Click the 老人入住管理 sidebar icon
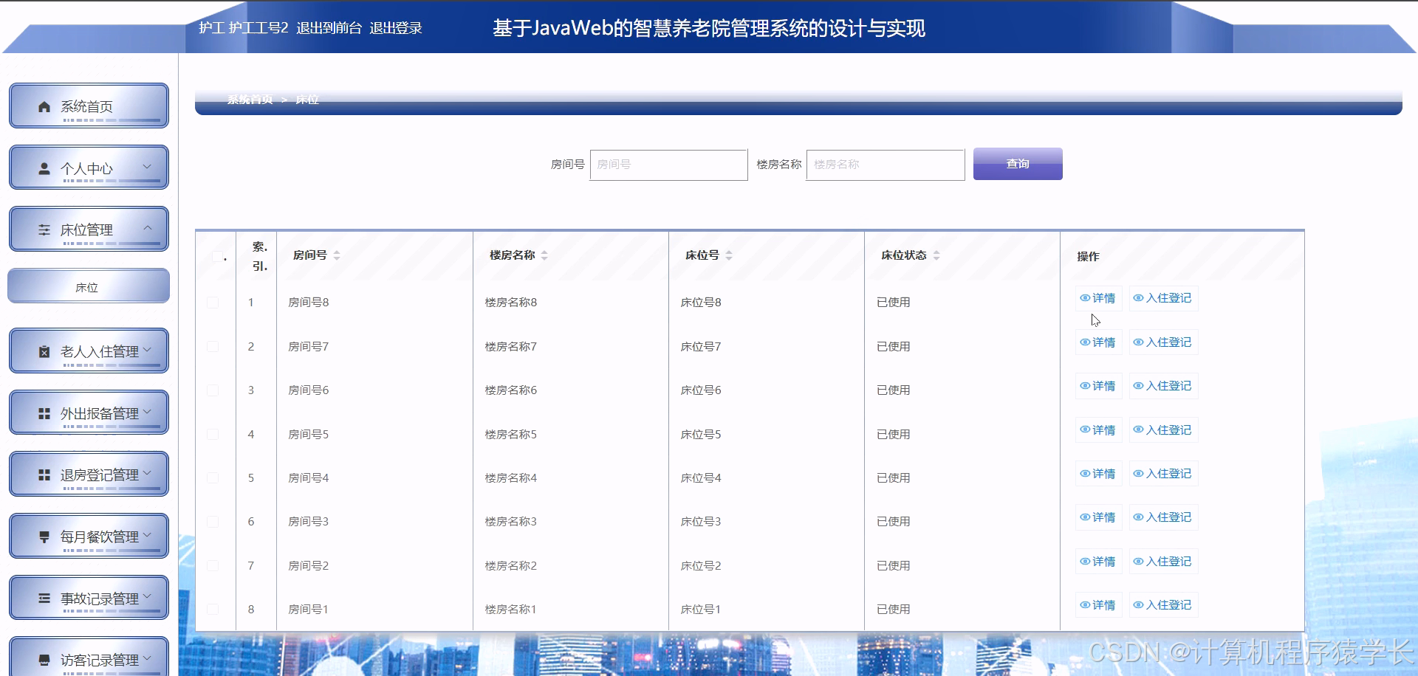1418x676 pixels. (43, 351)
